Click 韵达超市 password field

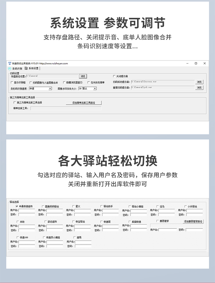(x=54, y=230)
